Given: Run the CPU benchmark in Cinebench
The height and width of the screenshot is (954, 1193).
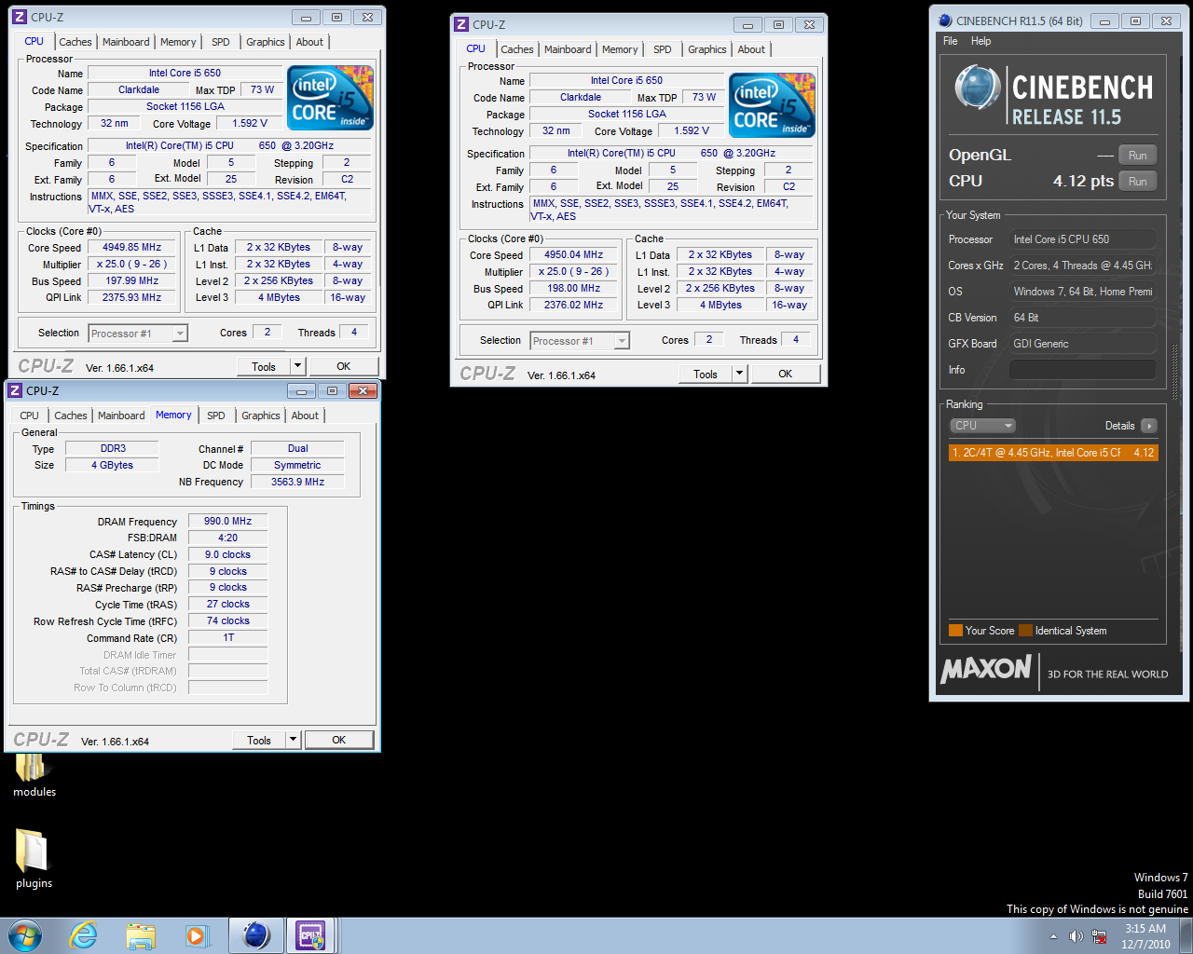Looking at the screenshot, I should point(1138,182).
